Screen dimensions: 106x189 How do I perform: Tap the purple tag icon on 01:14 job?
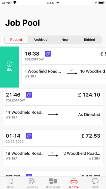29,136
